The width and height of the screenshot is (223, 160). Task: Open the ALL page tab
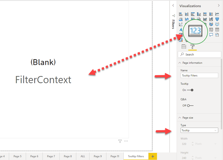click(82, 156)
